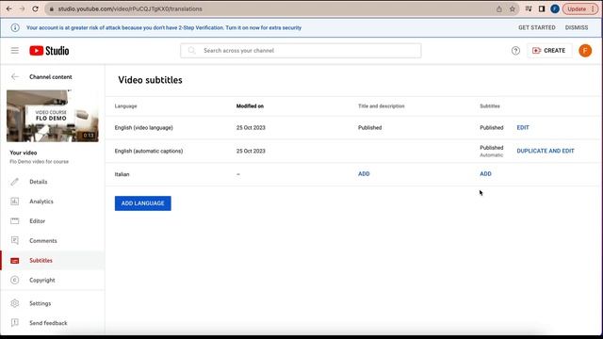Sort by Modified on column header
Image resolution: width=603 pixels, height=339 pixels.
coord(250,106)
